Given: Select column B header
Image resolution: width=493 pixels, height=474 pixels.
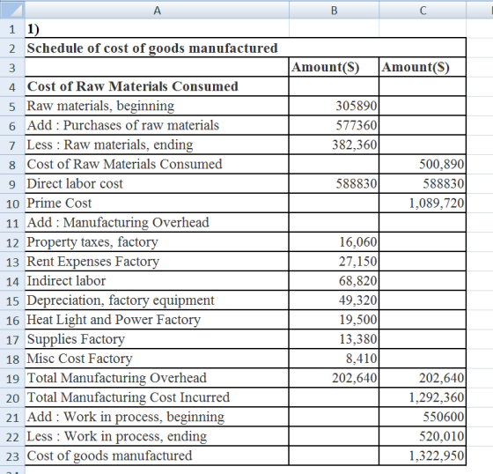Looking at the screenshot, I should pos(334,11).
